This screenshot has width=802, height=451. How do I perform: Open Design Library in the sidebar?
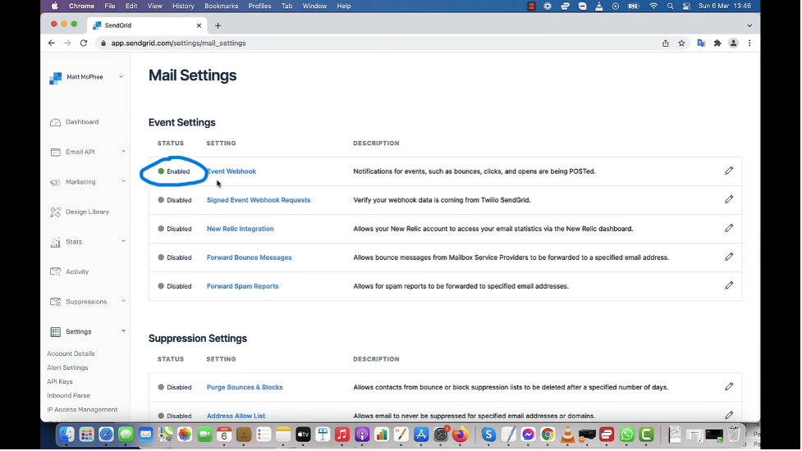87,212
